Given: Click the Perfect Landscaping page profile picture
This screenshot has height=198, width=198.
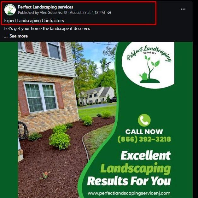Looking at the screenshot, I should pyautogui.click(x=10, y=10).
